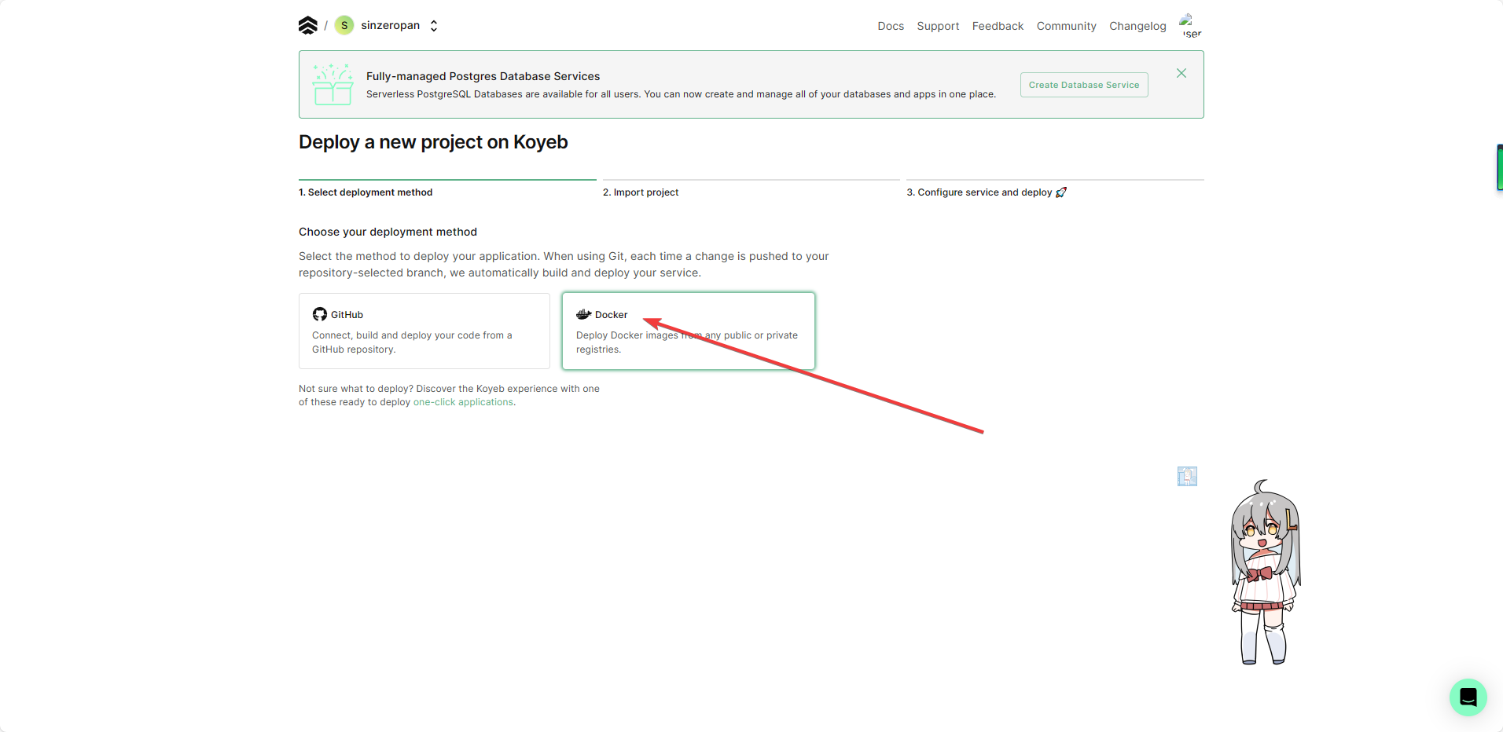This screenshot has height=732, width=1503.
Task: Expand the organization chevron selector arrows
Action: [434, 26]
